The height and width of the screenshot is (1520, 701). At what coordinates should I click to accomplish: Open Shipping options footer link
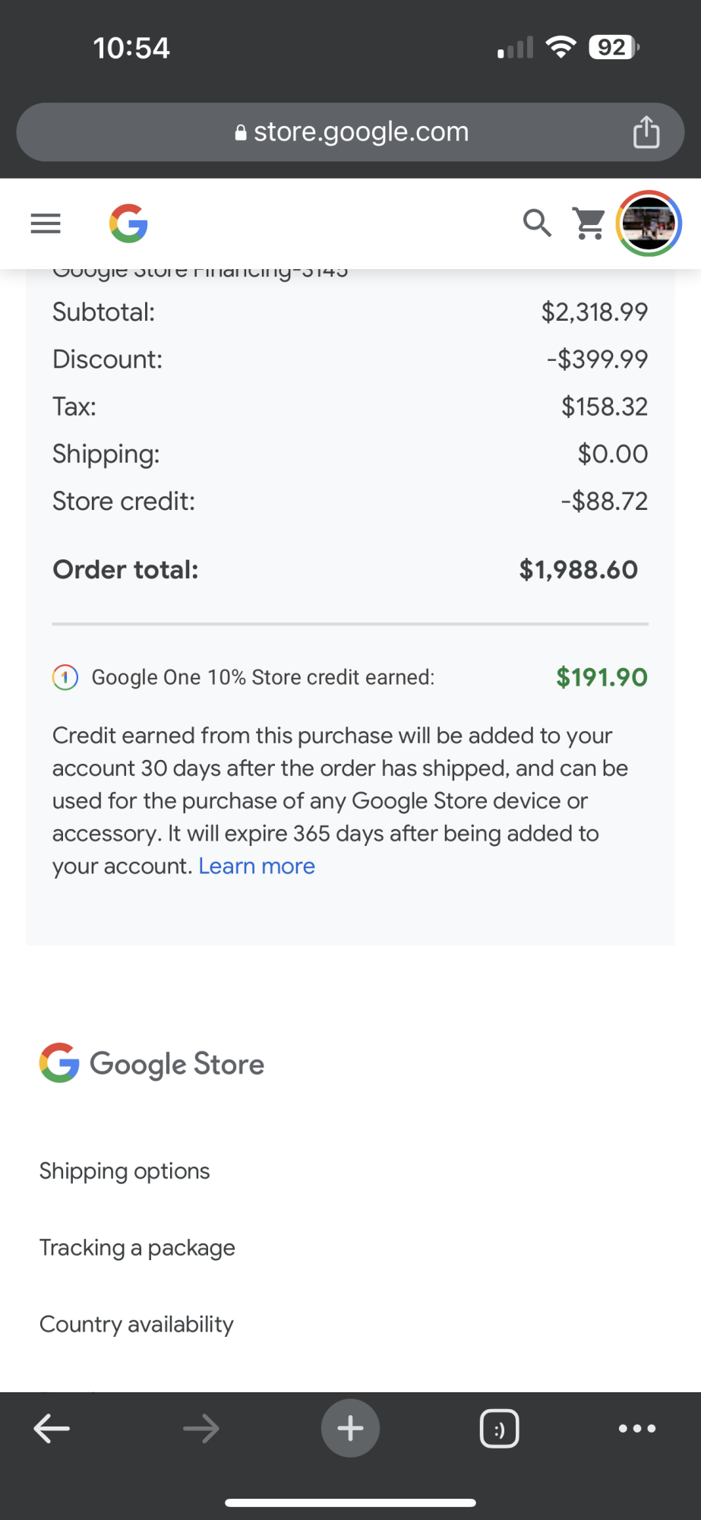[125, 1171]
